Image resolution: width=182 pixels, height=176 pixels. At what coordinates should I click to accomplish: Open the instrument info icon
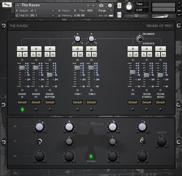click(110, 5)
